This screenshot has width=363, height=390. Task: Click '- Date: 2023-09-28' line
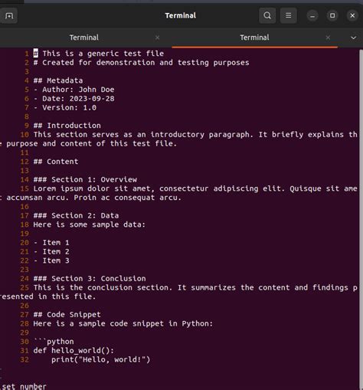(x=74, y=99)
